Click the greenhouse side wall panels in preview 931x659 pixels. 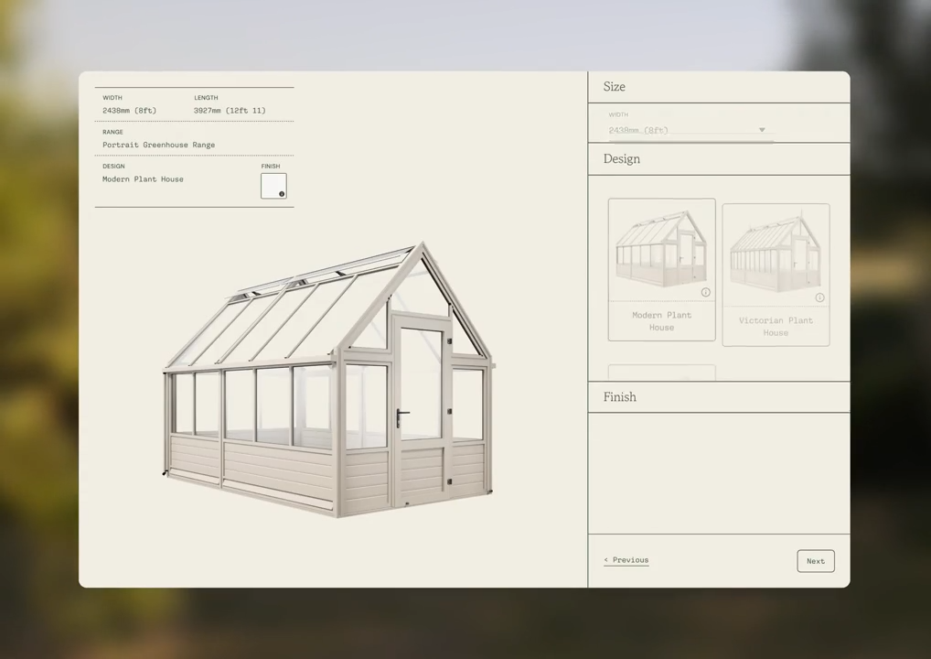[x=274, y=462]
